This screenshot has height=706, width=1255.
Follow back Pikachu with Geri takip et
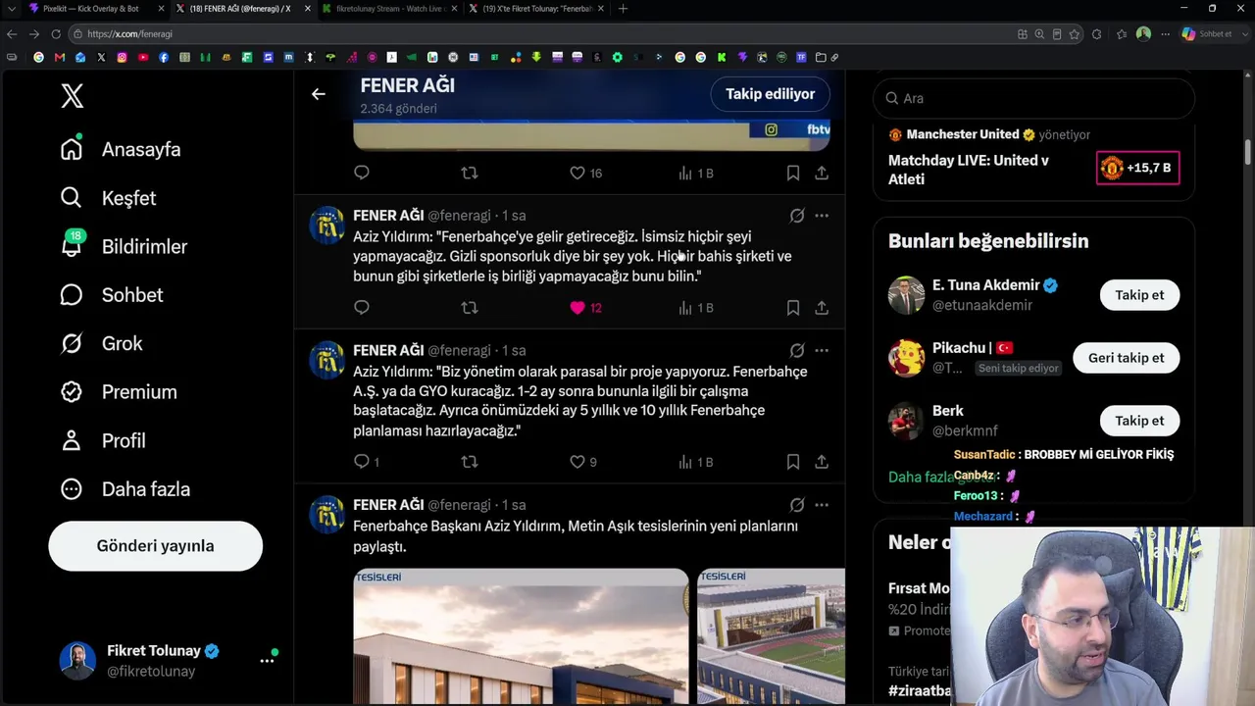[1127, 358]
